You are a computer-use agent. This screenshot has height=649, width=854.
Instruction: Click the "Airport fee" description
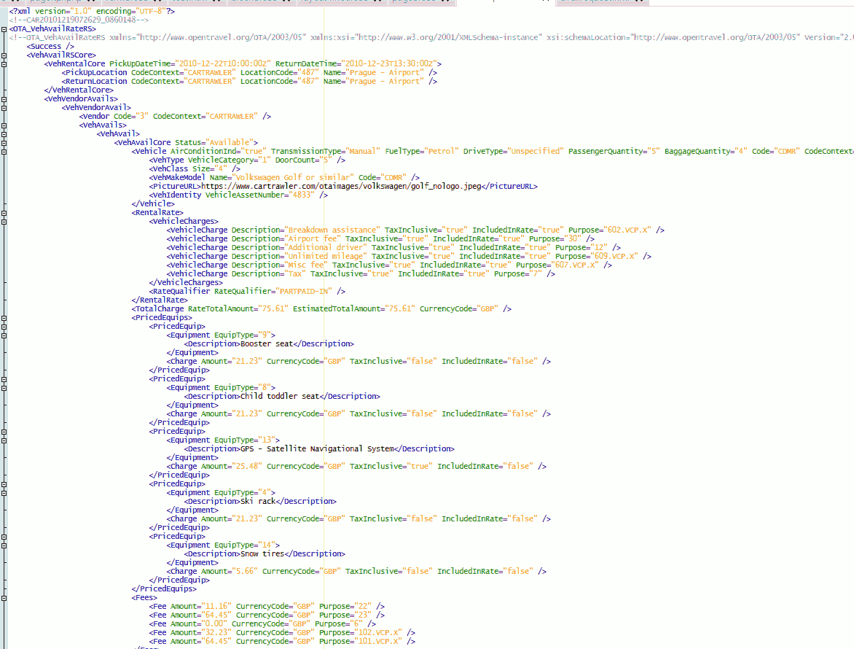tap(312, 238)
